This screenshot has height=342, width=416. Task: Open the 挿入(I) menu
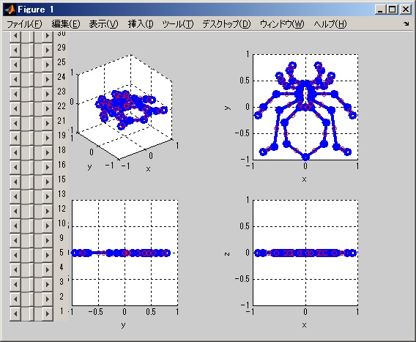[141, 24]
